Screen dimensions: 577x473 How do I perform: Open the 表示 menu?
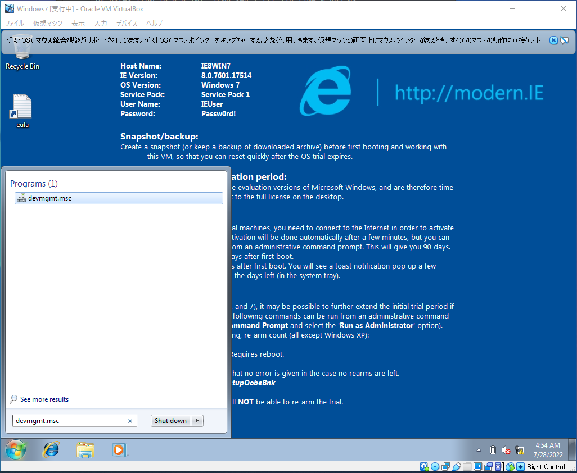point(78,23)
